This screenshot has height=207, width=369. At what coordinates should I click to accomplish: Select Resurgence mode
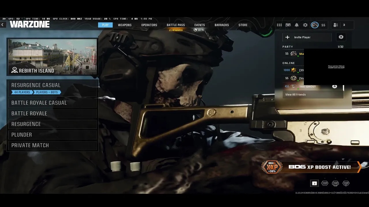[52, 124]
